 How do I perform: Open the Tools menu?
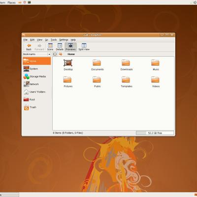click(x=54, y=40)
